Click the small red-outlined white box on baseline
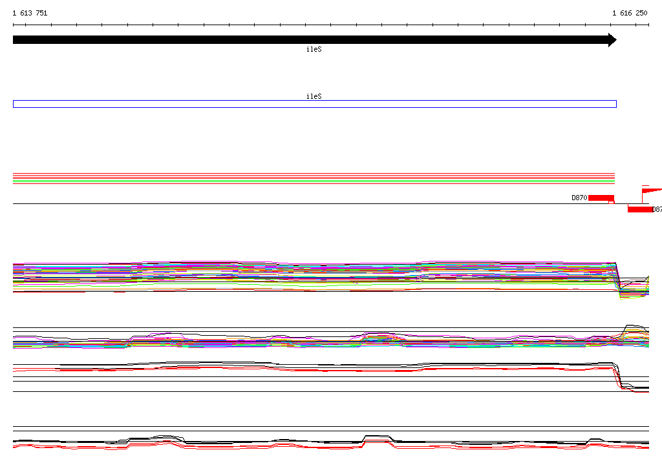662x461 pixels. coord(612,203)
